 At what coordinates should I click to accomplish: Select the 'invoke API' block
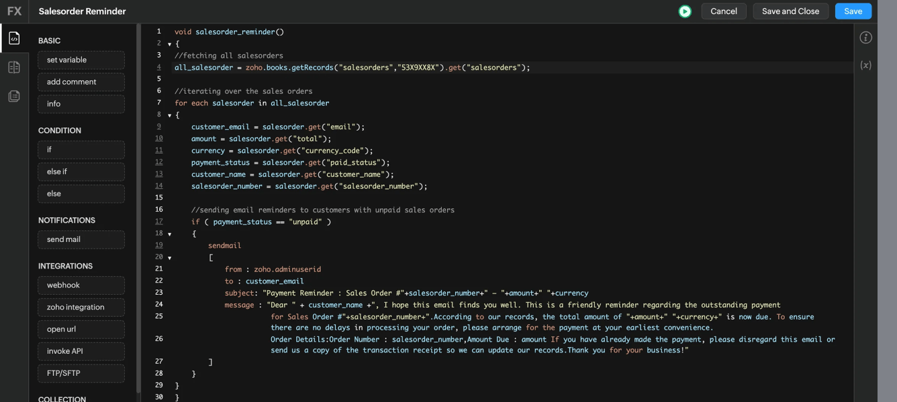coord(81,351)
